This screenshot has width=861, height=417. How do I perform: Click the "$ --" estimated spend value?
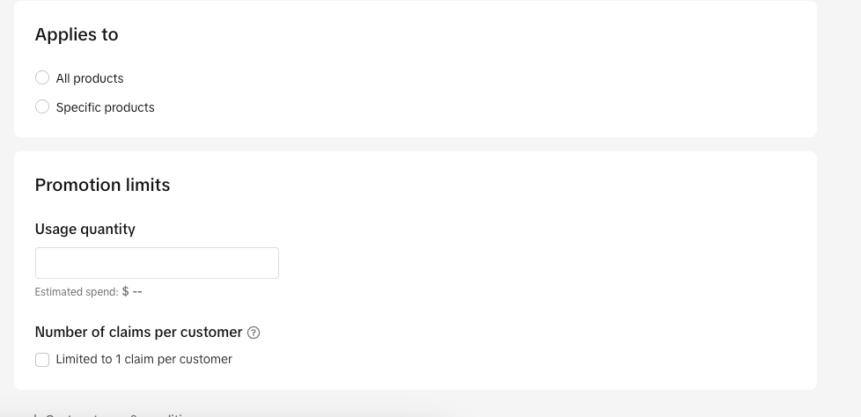click(132, 291)
